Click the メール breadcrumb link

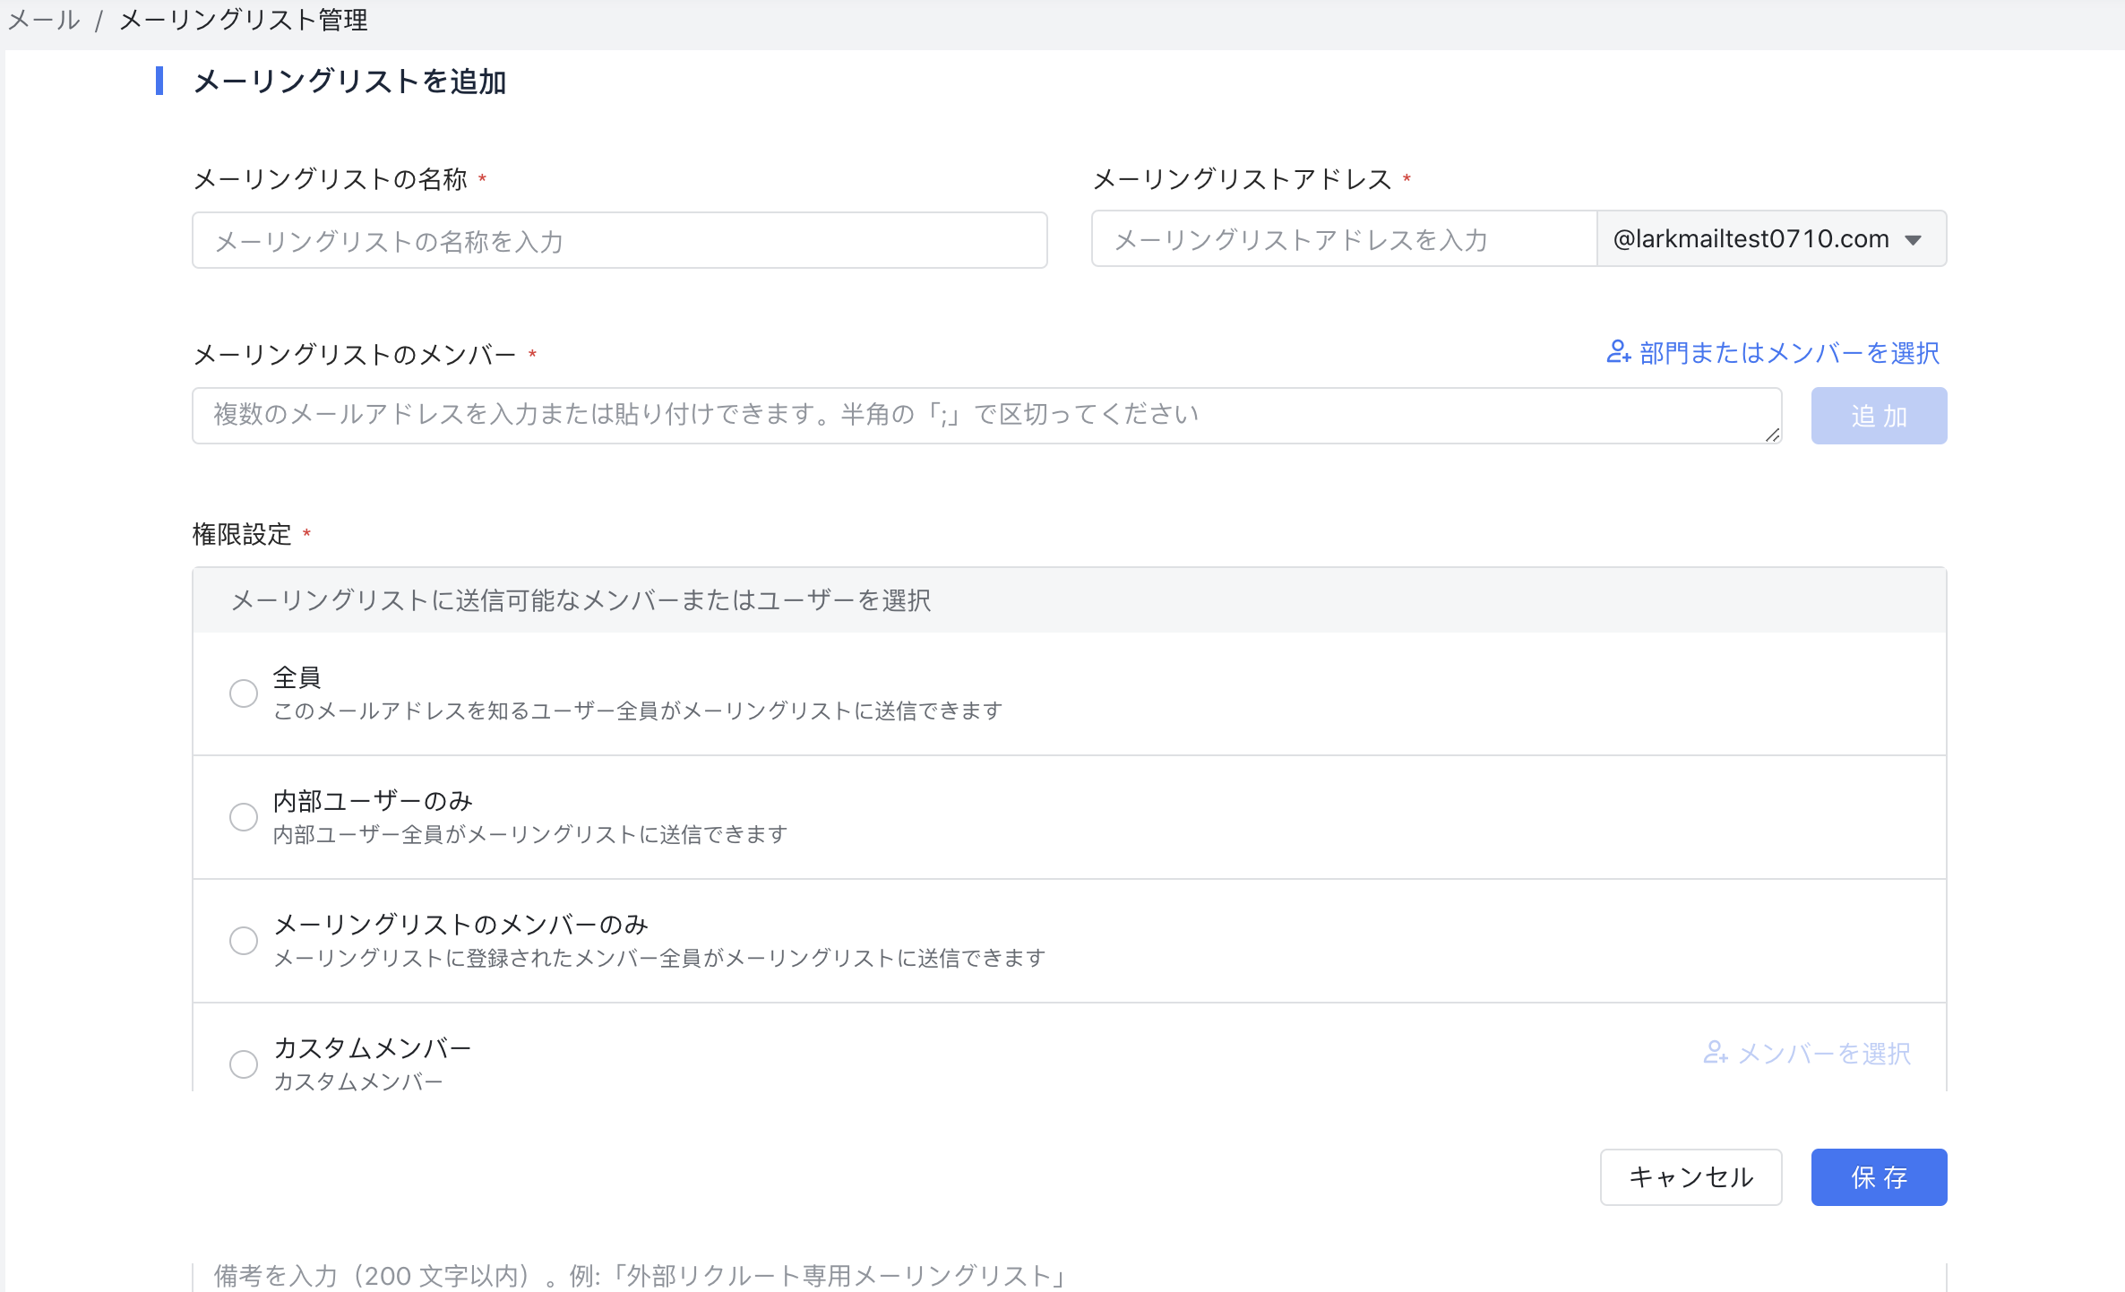click(x=43, y=20)
